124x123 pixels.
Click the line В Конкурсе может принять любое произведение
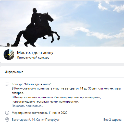56,97
